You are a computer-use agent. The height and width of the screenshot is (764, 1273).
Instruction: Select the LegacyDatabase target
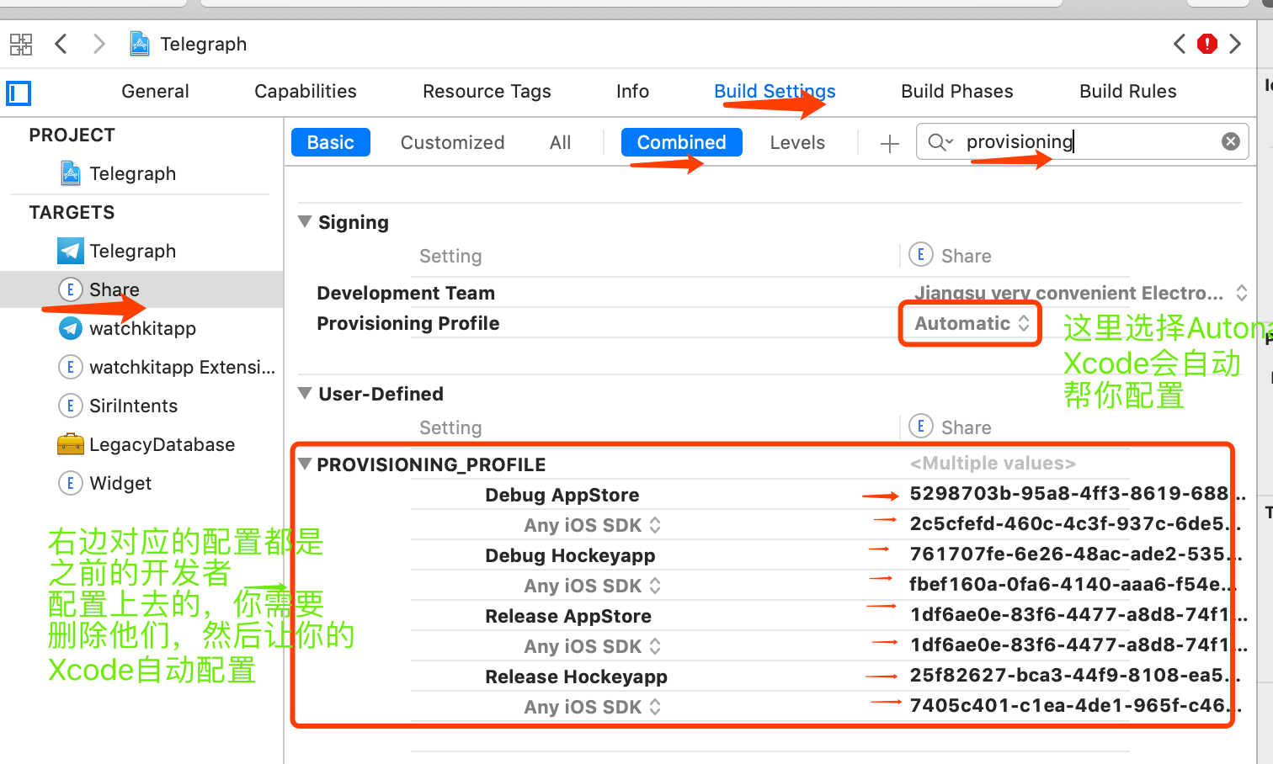point(146,444)
